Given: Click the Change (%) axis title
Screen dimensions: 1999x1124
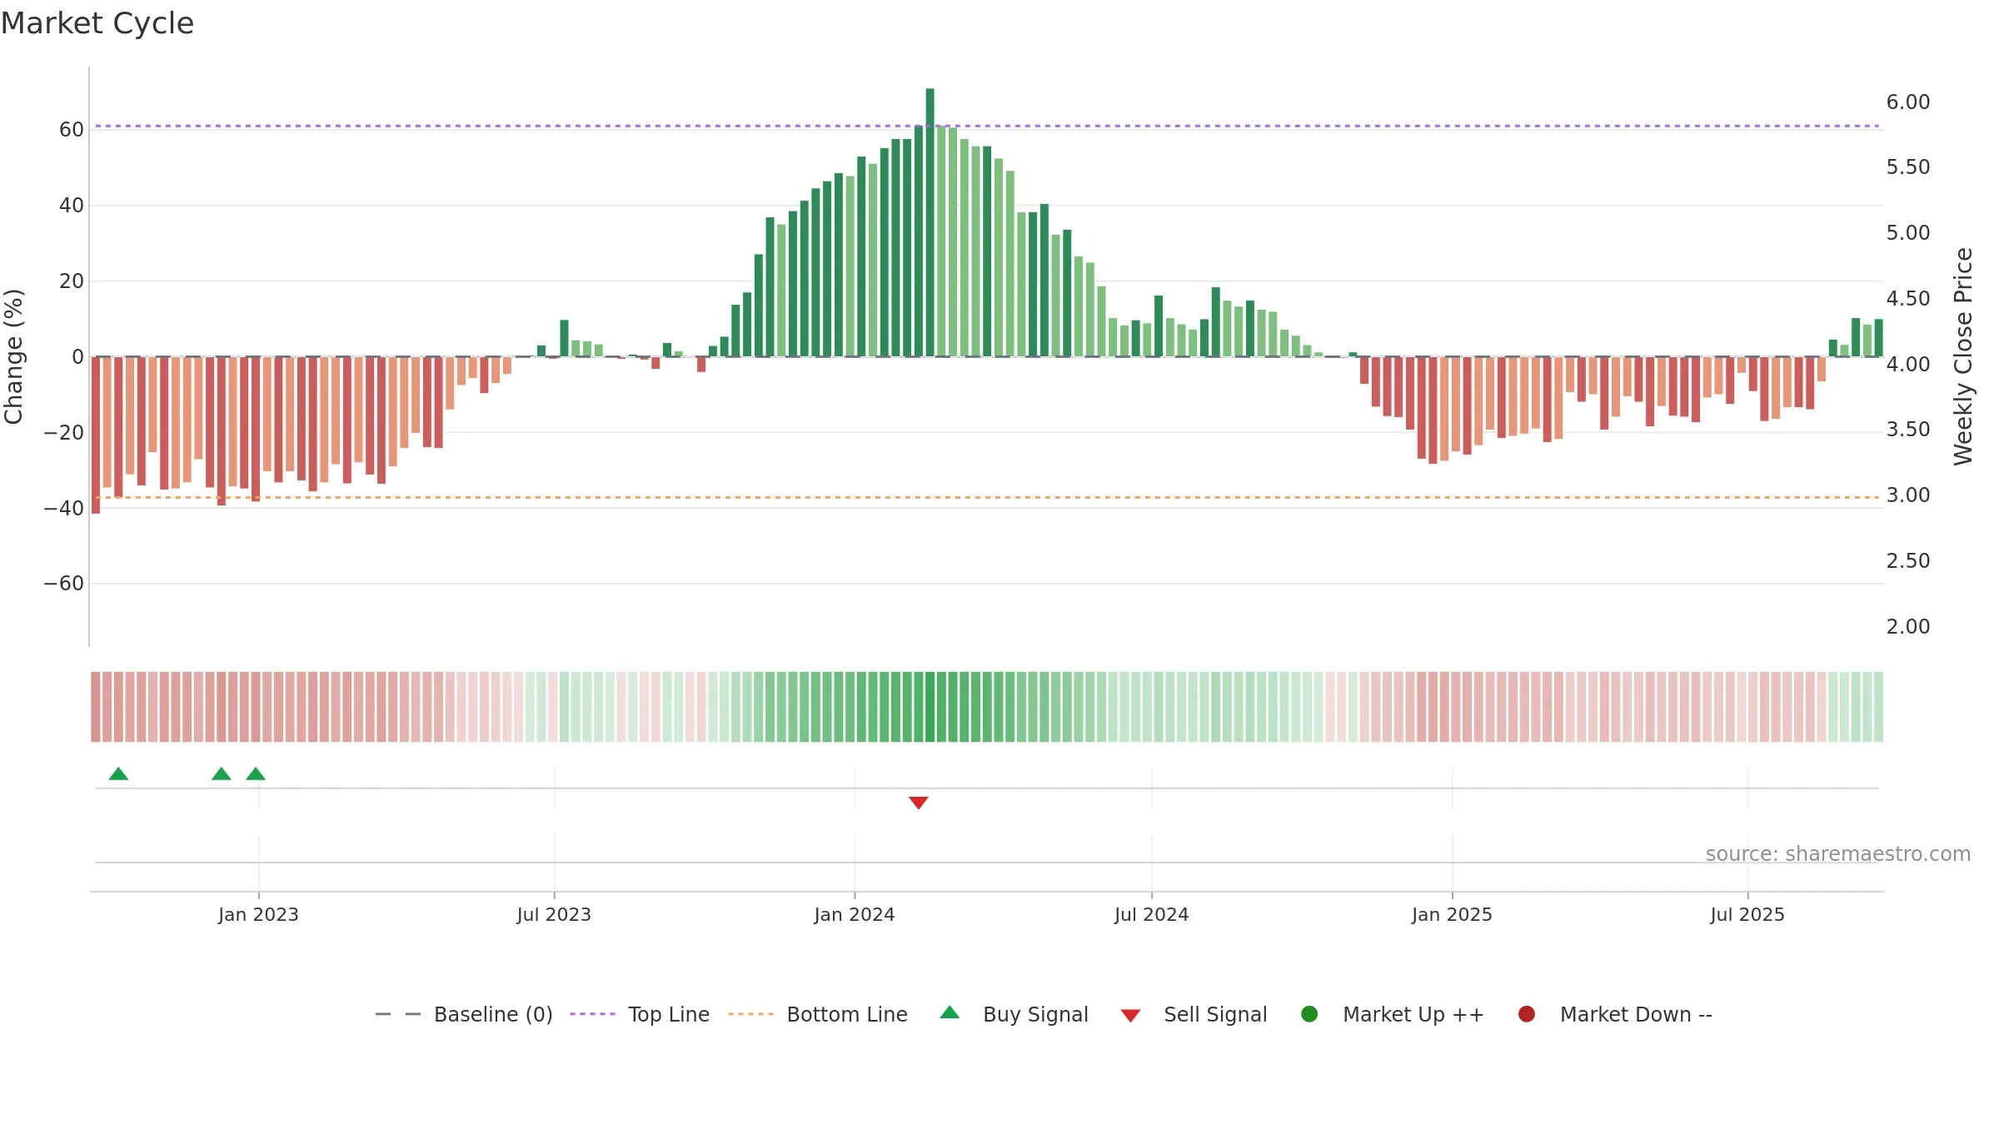Looking at the screenshot, I should [x=13, y=356].
